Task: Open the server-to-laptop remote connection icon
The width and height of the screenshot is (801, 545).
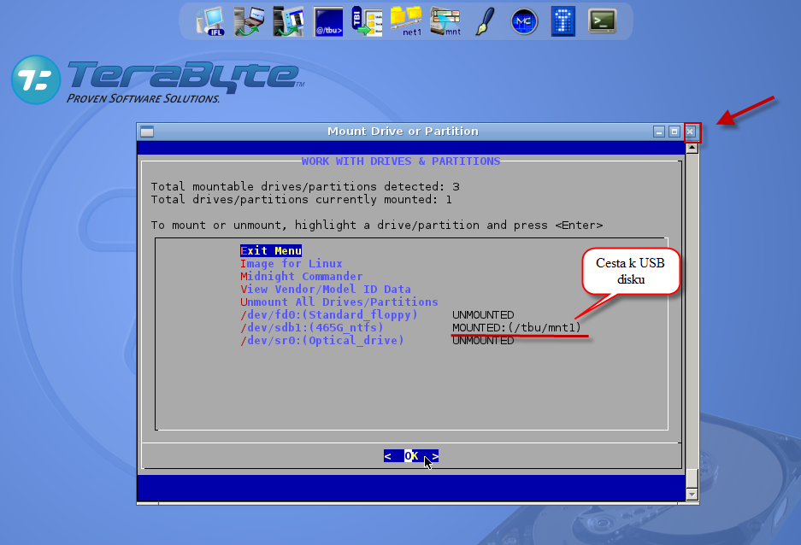Action: (250, 21)
